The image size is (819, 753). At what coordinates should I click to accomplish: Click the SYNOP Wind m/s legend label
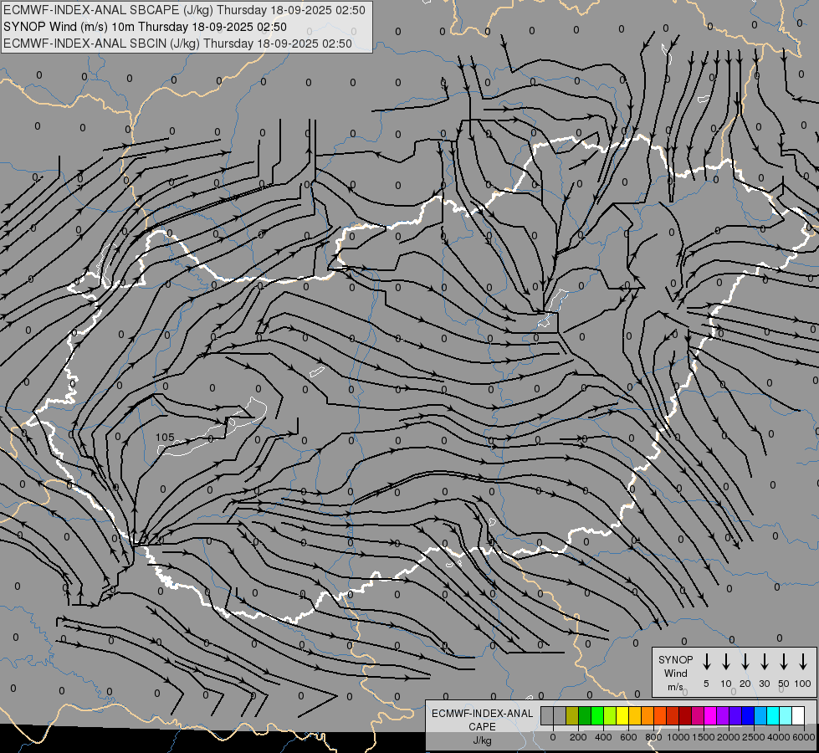tap(675, 674)
